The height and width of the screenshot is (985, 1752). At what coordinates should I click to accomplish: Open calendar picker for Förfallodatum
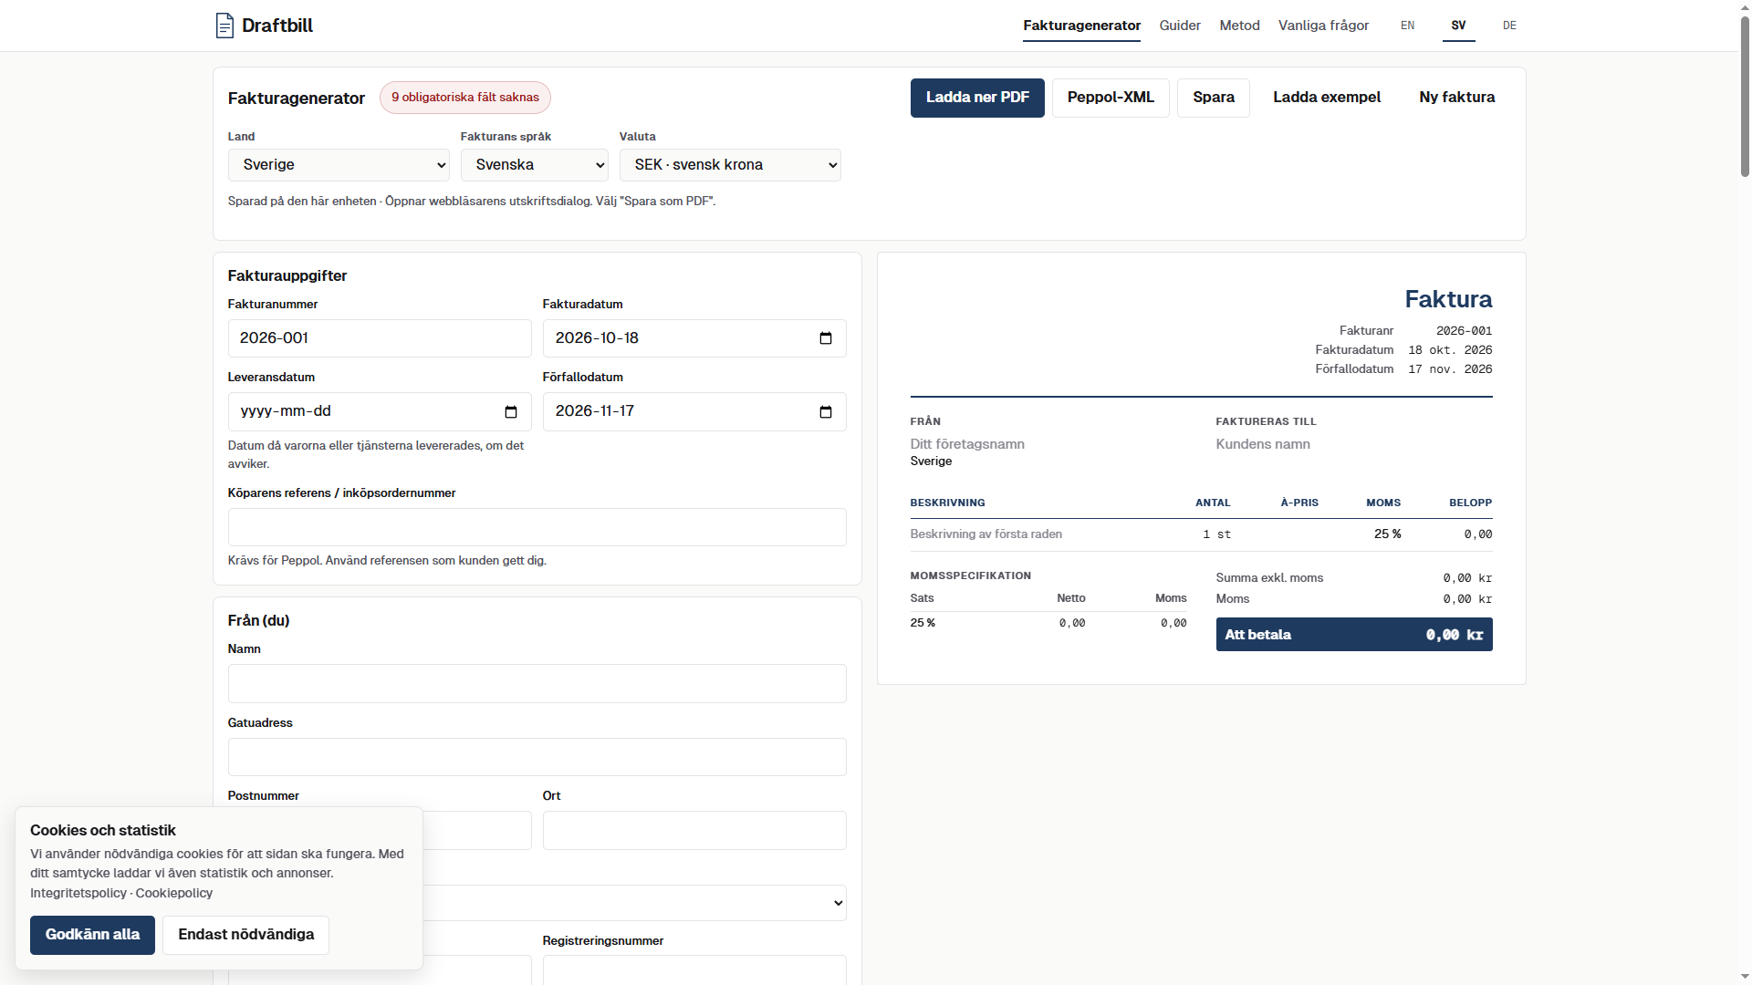826,411
